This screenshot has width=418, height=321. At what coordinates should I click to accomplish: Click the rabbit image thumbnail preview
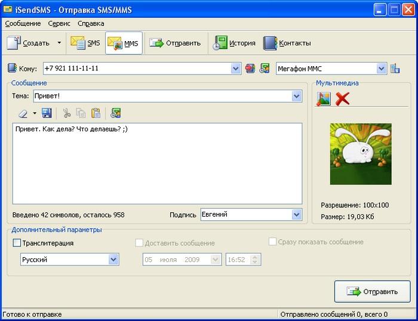[361, 154]
